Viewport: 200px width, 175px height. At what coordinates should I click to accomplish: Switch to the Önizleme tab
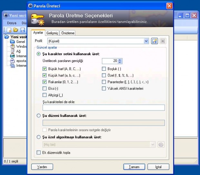pyautogui.click(x=68, y=33)
